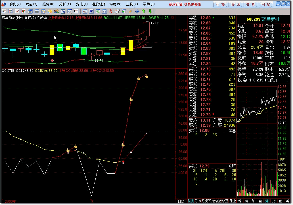
Task: Click the two people users icon
Action: (x=56, y=11)
